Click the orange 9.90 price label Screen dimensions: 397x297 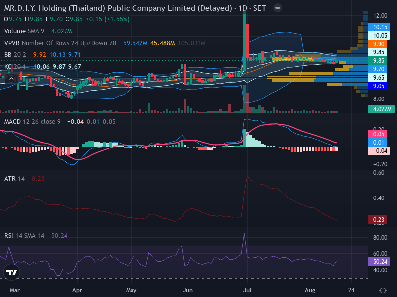pos(378,44)
